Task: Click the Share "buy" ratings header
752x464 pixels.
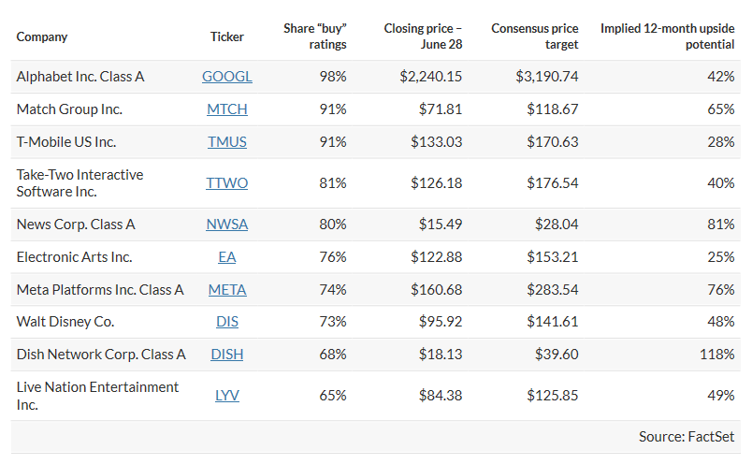Action: (315, 36)
